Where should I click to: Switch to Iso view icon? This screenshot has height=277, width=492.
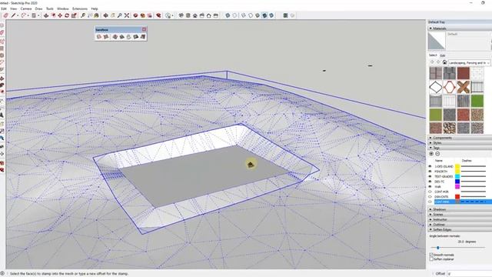click(x=181, y=15)
